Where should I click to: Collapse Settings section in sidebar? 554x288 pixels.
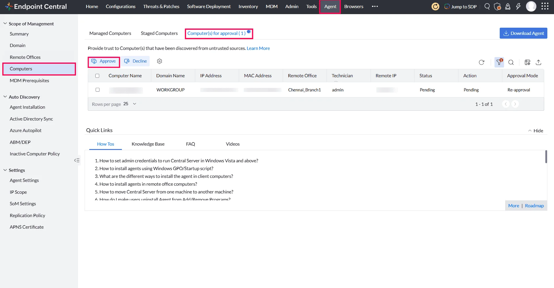coord(5,170)
